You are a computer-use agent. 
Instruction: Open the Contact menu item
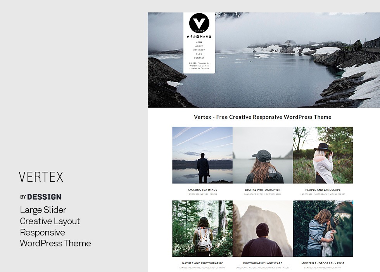(199, 58)
